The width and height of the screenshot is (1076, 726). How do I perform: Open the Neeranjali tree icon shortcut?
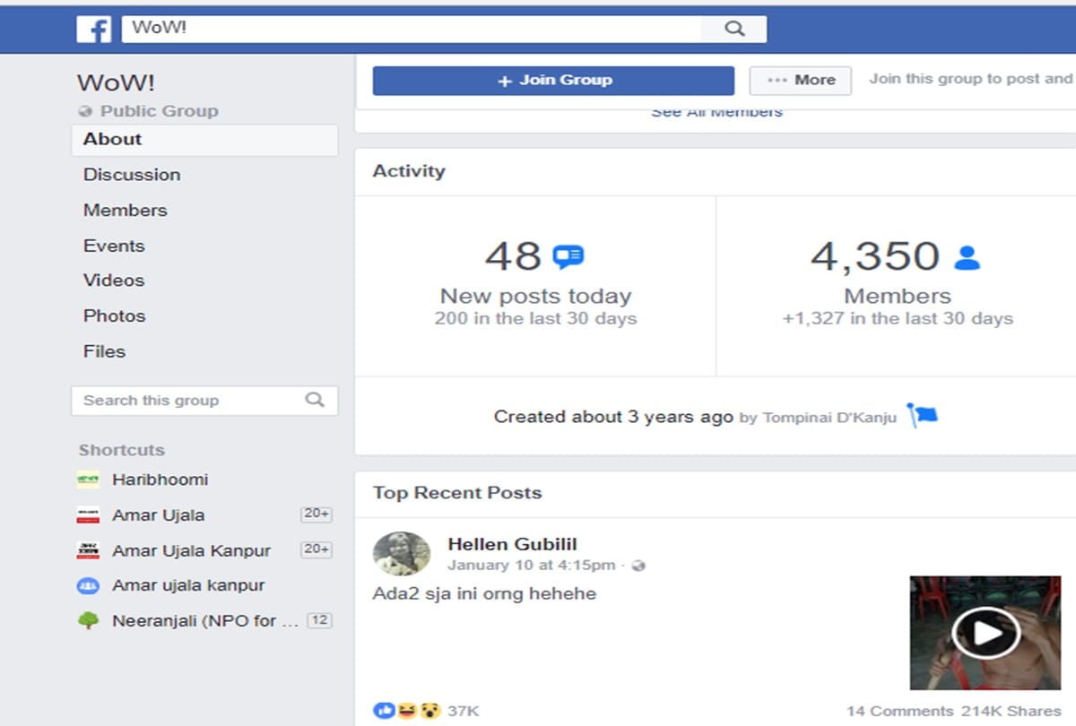(88, 620)
